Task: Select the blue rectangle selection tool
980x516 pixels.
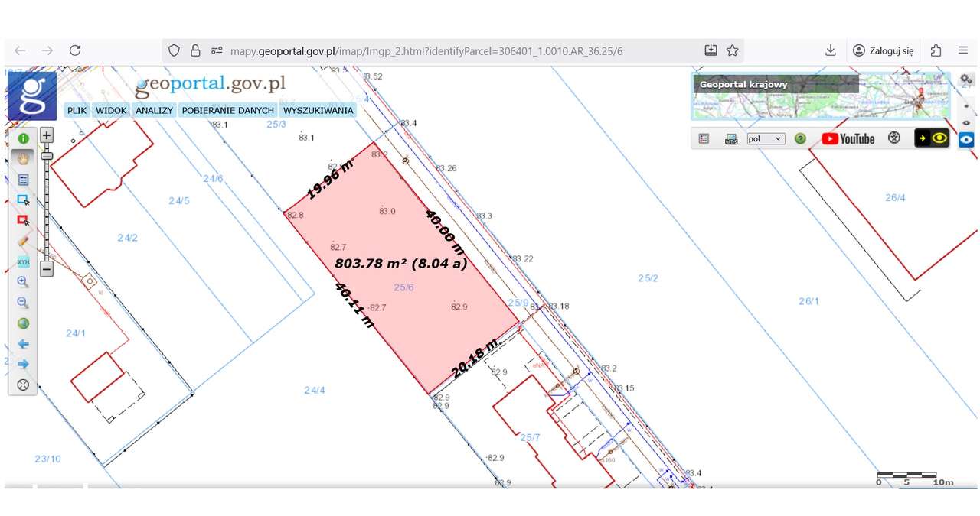Action: [x=23, y=200]
